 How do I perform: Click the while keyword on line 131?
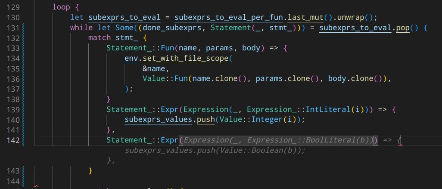pos(80,28)
